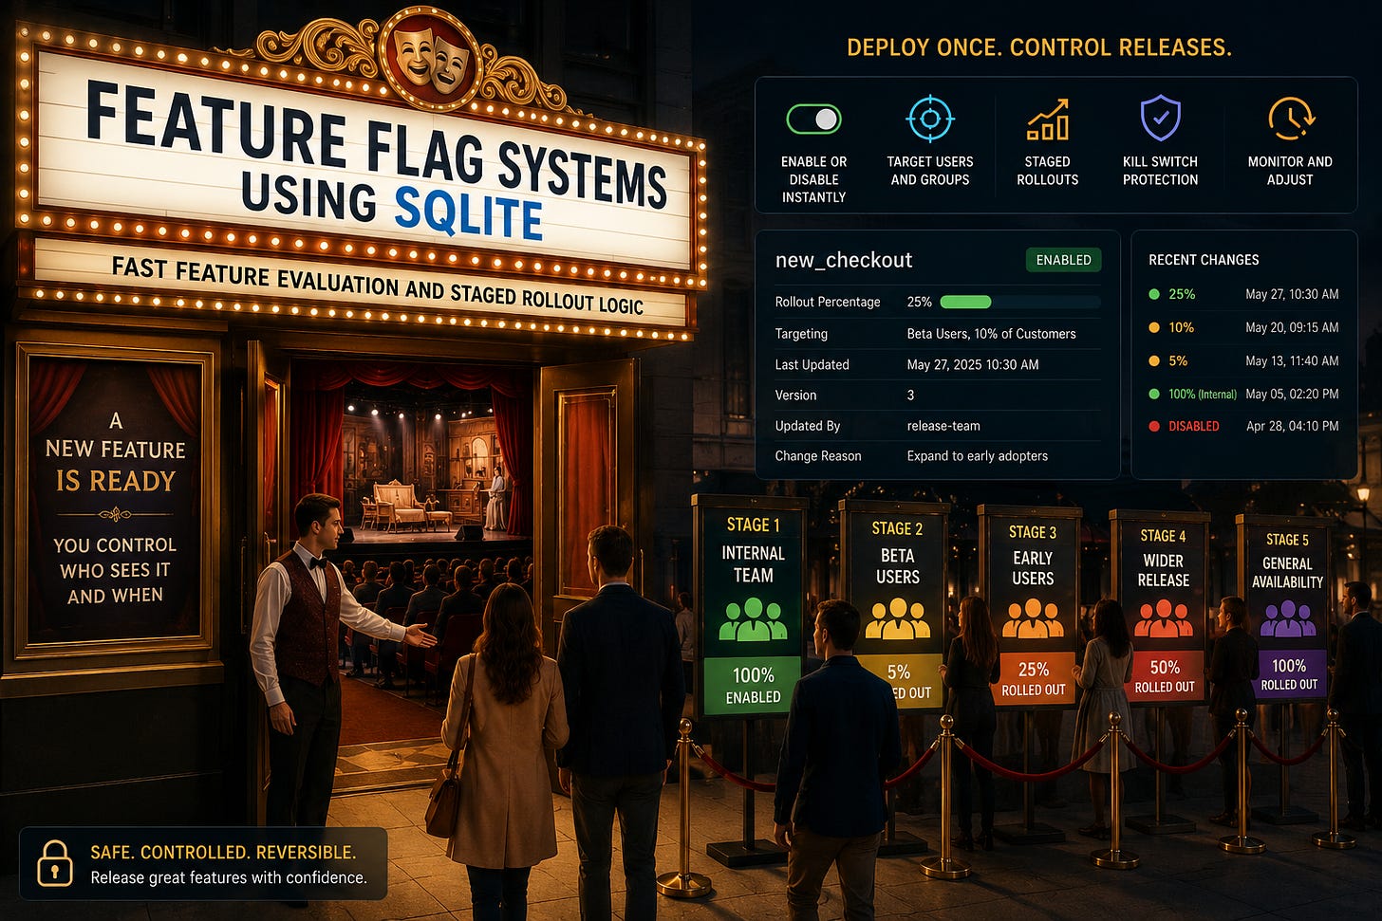Click the red dot beside DISABLED entry

pyautogui.click(x=1154, y=426)
